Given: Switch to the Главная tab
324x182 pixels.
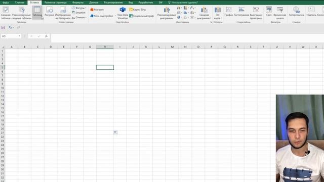Looking at the screenshot, I should point(20,3).
